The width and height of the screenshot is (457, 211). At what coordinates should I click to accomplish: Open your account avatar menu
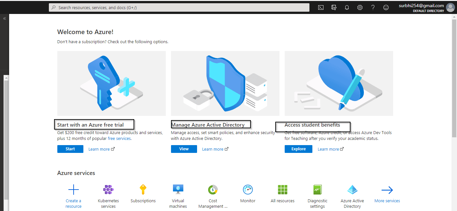[x=450, y=7]
